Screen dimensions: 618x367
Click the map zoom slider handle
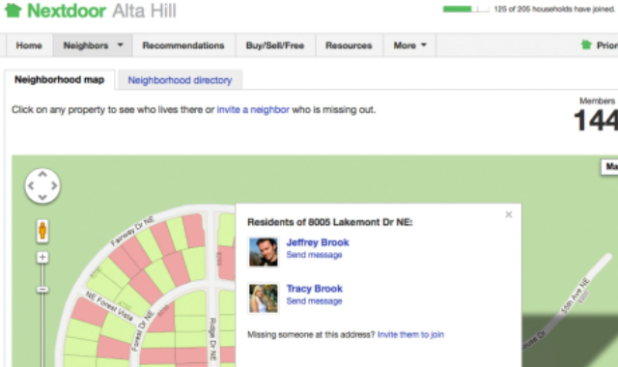[x=42, y=290]
